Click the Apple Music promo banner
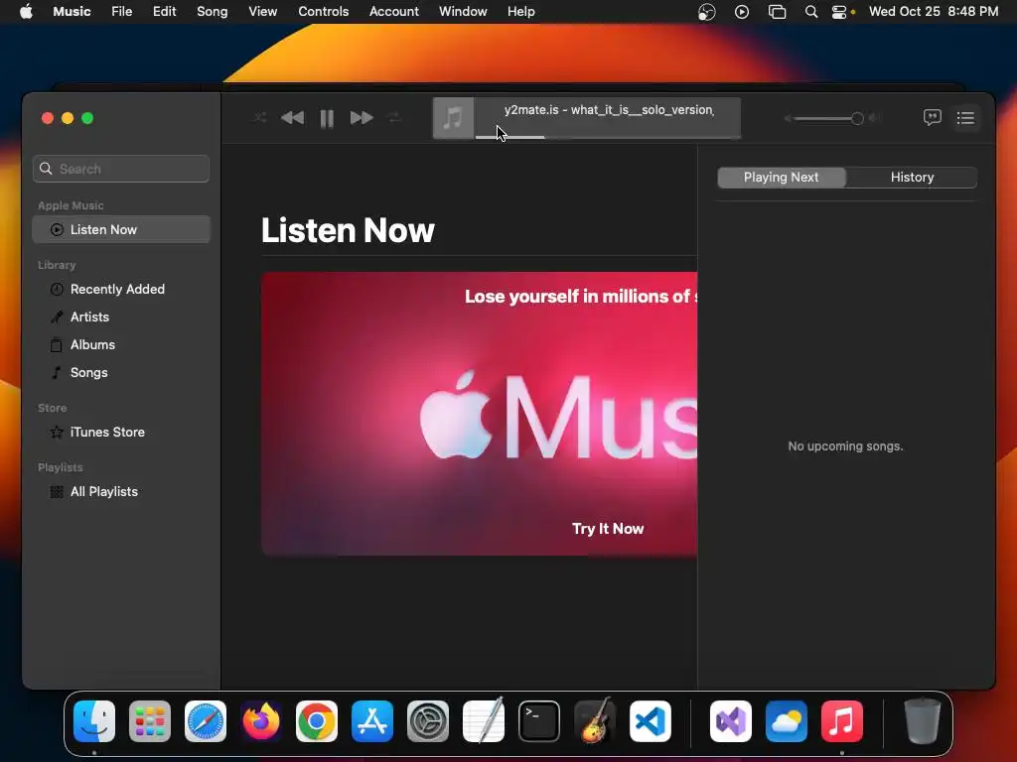This screenshot has width=1017, height=762. (x=480, y=414)
